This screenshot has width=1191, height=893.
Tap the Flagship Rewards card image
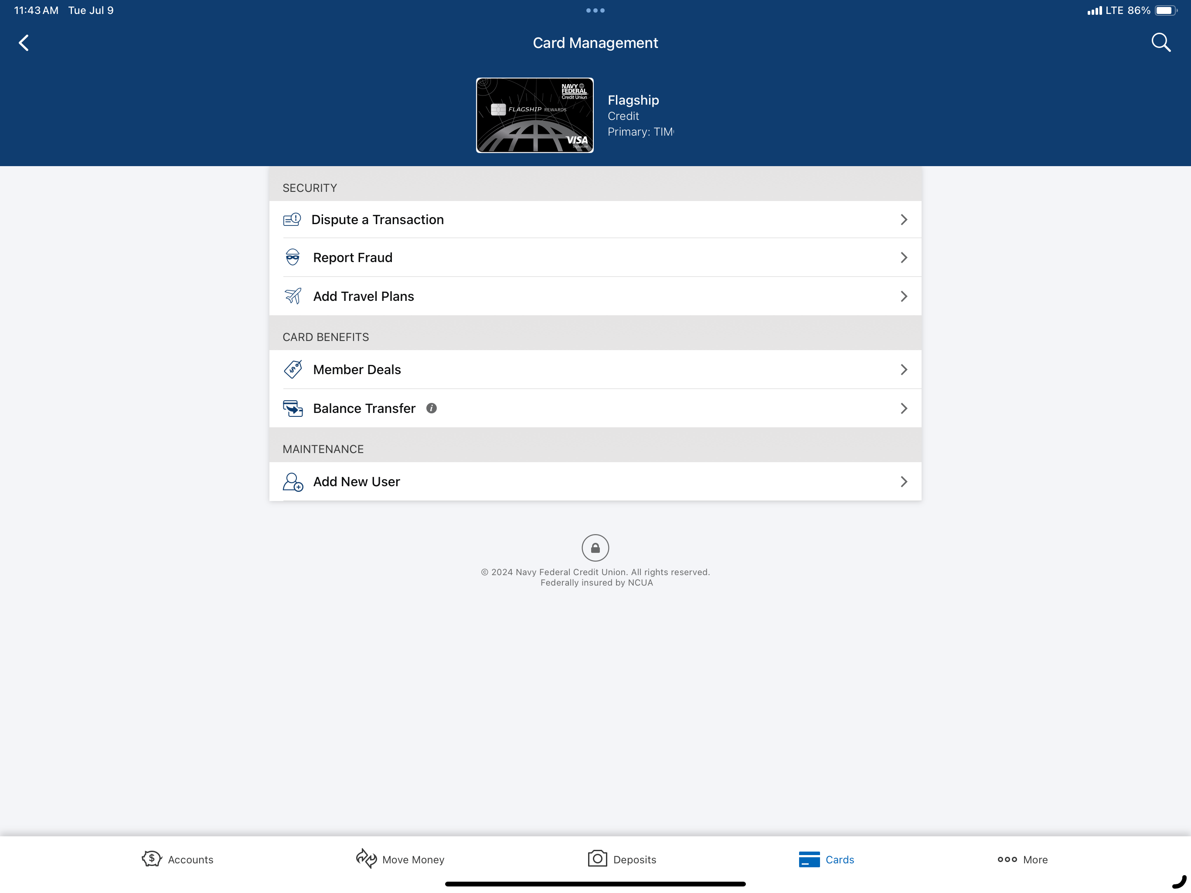tap(534, 115)
